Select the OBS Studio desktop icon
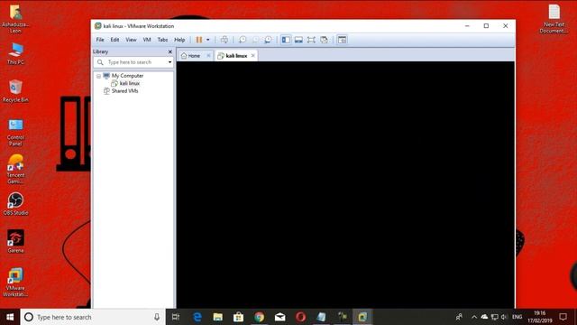 [x=15, y=204]
